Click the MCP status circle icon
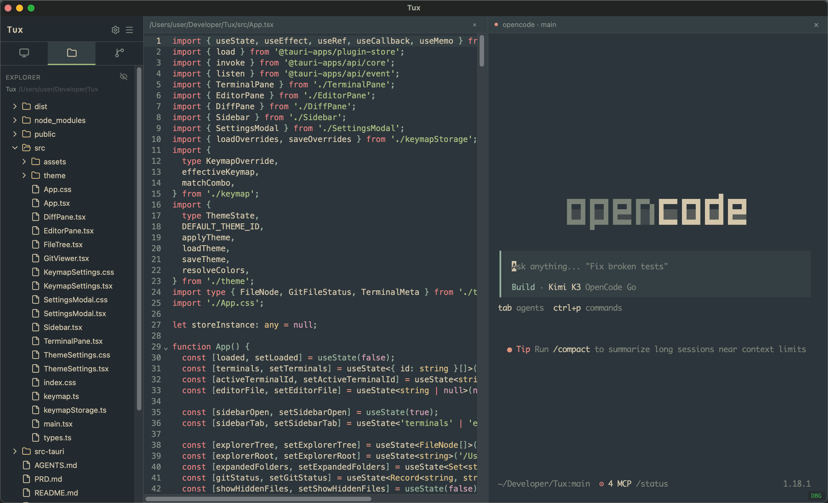This screenshot has height=503, width=828. coord(601,484)
